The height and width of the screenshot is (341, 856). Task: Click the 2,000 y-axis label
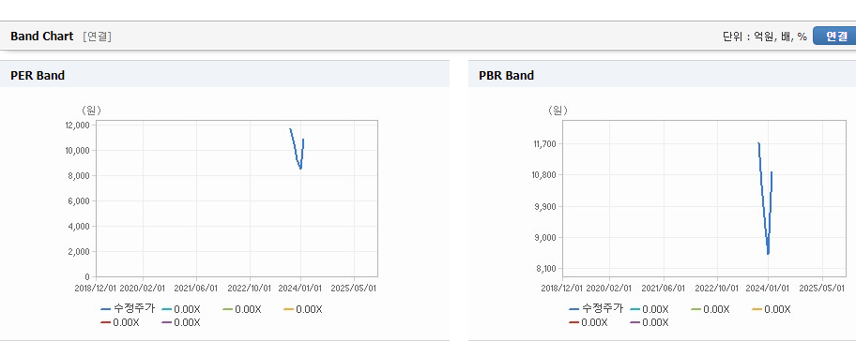pyautogui.click(x=80, y=252)
